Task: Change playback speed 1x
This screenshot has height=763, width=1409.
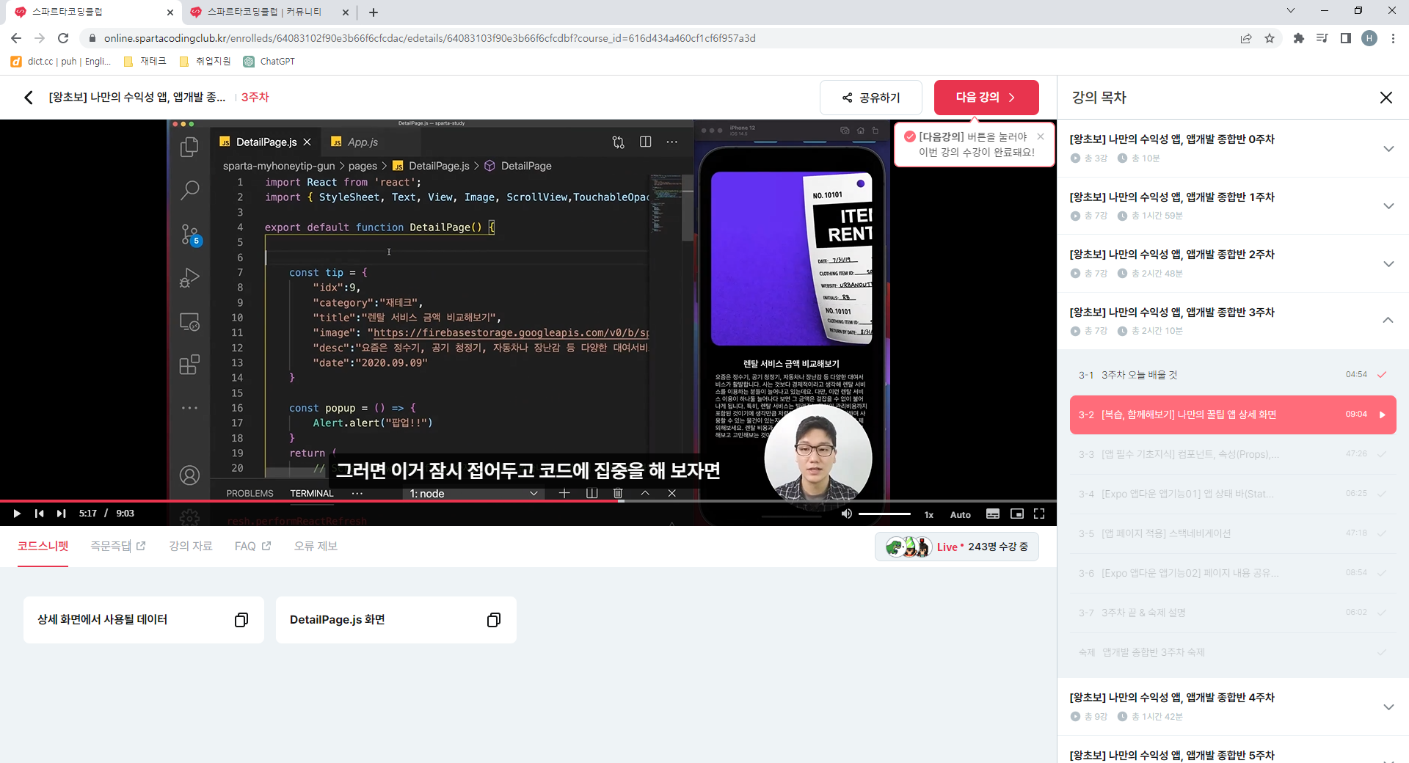Action: click(928, 514)
